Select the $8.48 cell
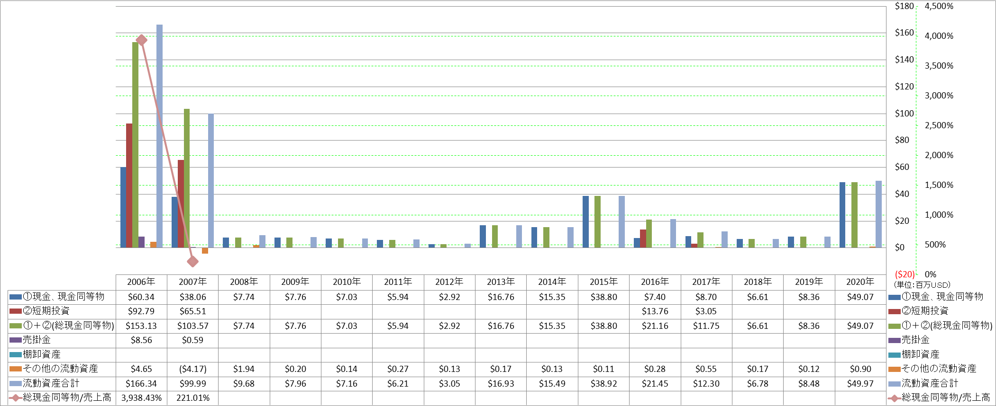The image size is (996, 406). (x=809, y=384)
